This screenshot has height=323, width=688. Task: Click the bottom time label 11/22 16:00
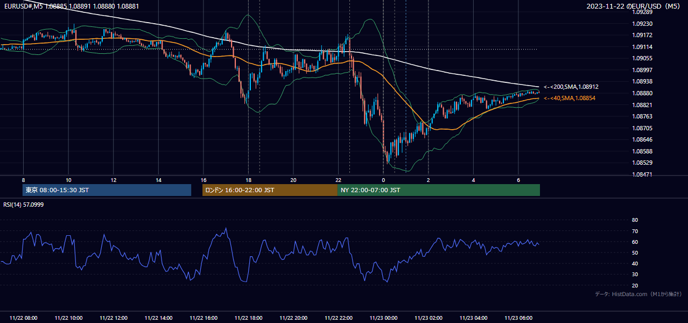coord(203,318)
